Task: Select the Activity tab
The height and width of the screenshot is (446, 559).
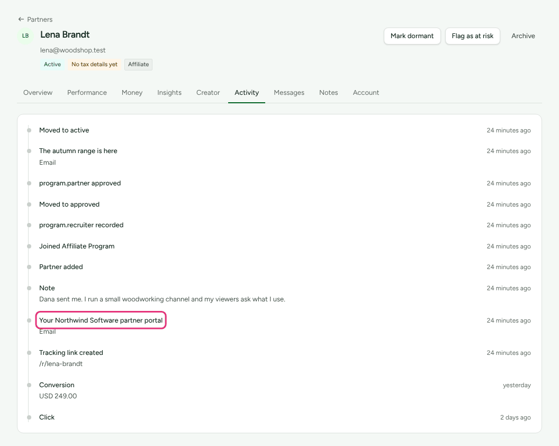Action: pyautogui.click(x=247, y=92)
